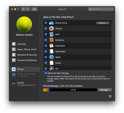Image resolution: width=124 pixels, height=113 pixels.
Task: Toggle the Contacts checkbox
Action: (x=46, y=40)
